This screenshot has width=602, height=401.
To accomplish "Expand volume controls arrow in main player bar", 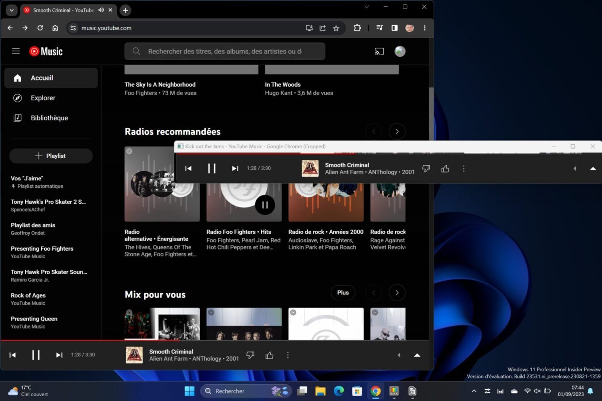I will click(x=399, y=355).
